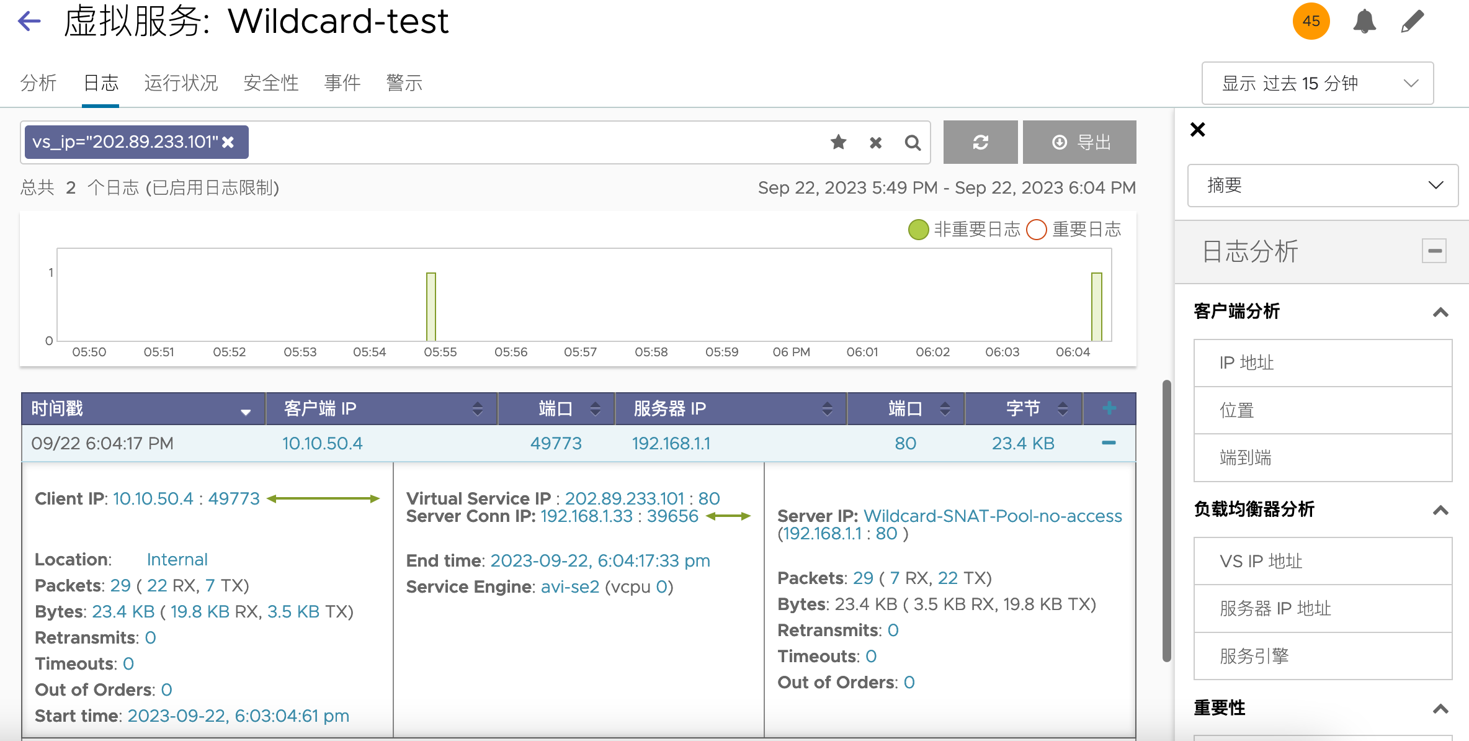Click Start time 2023-09-22, 6:03:04:61 pm
1469x741 pixels.
(238, 716)
